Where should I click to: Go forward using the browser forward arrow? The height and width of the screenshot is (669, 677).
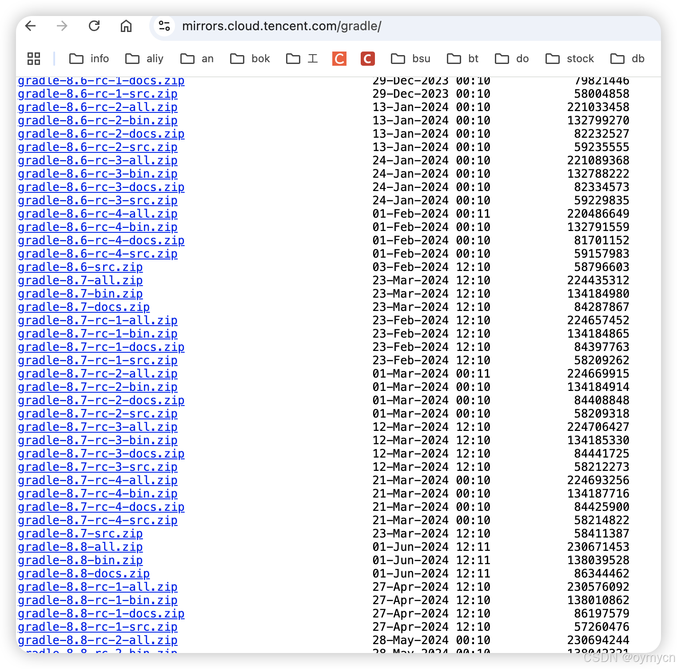pyautogui.click(x=62, y=26)
